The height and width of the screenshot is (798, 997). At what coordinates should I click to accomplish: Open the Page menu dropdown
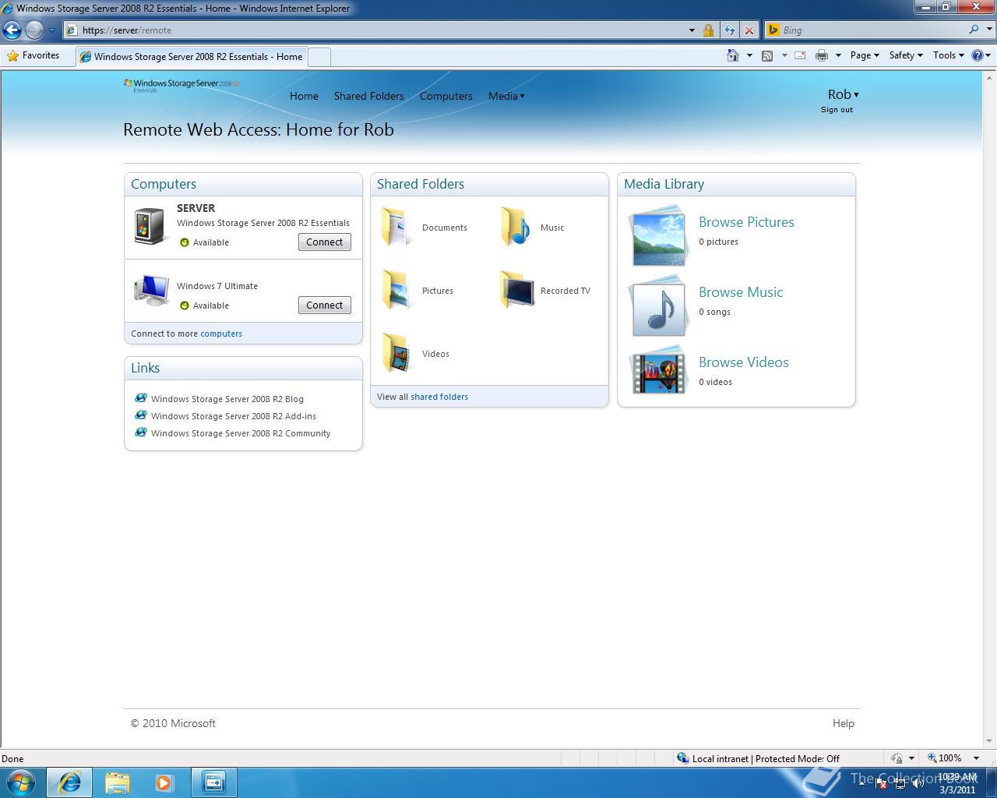[x=865, y=55]
